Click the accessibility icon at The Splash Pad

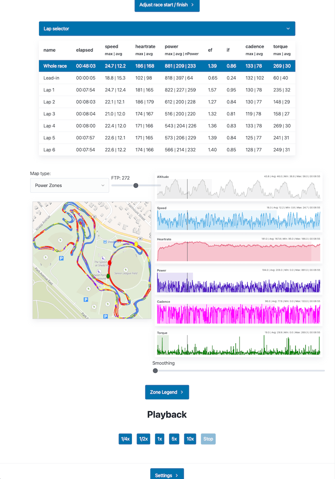coord(103,258)
